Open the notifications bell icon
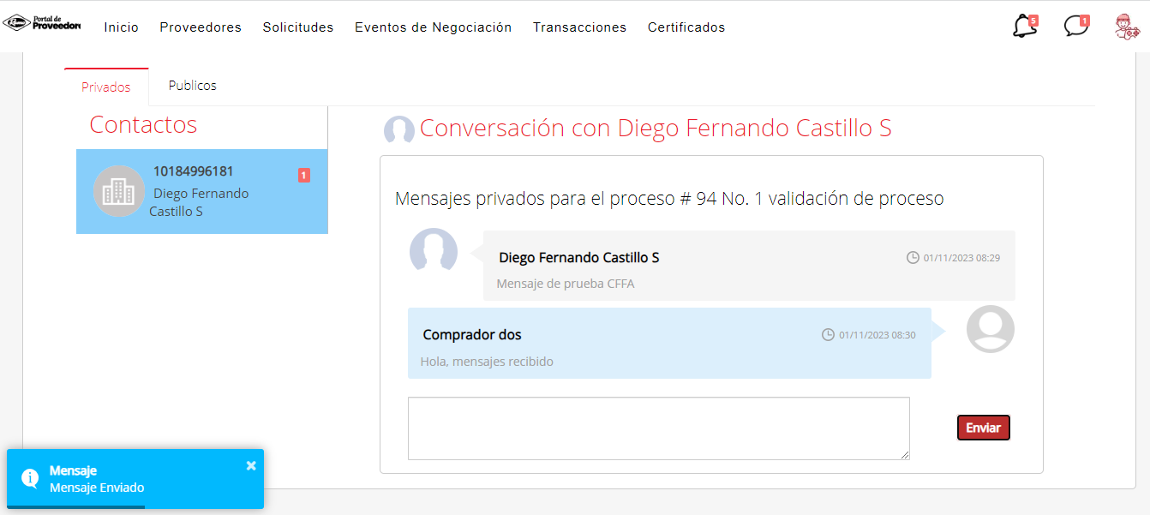Image resolution: width=1150 pixels, height=515 pixels. click(1024, 27)
